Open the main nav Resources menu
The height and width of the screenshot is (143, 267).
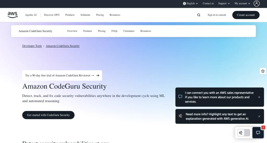click(x=115, y=15)
